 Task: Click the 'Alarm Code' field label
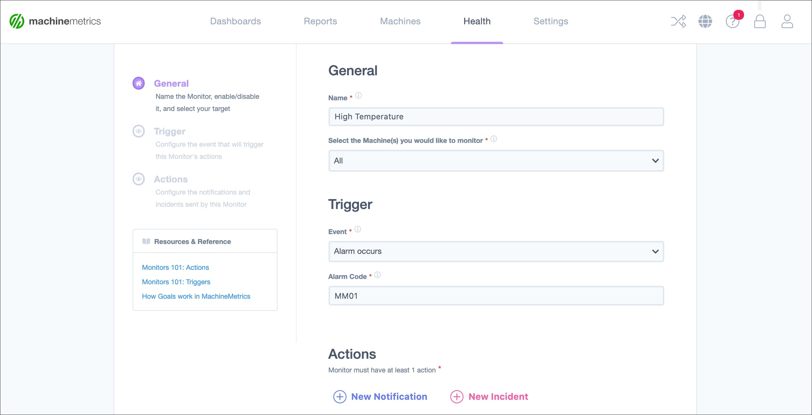(x=348, y=277)
